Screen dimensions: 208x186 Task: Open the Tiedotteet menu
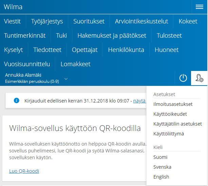tap(47, 50)
